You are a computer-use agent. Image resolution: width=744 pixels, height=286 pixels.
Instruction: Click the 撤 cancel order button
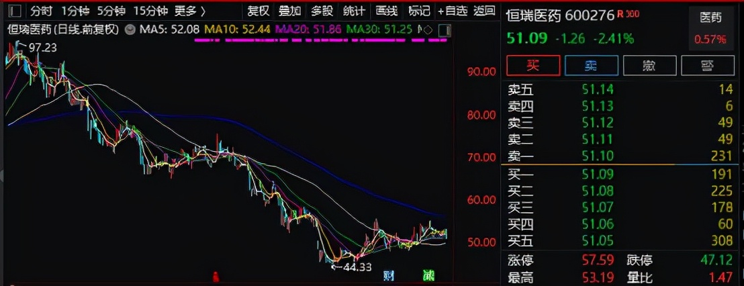pyautogui.click(x=649, y=65)
